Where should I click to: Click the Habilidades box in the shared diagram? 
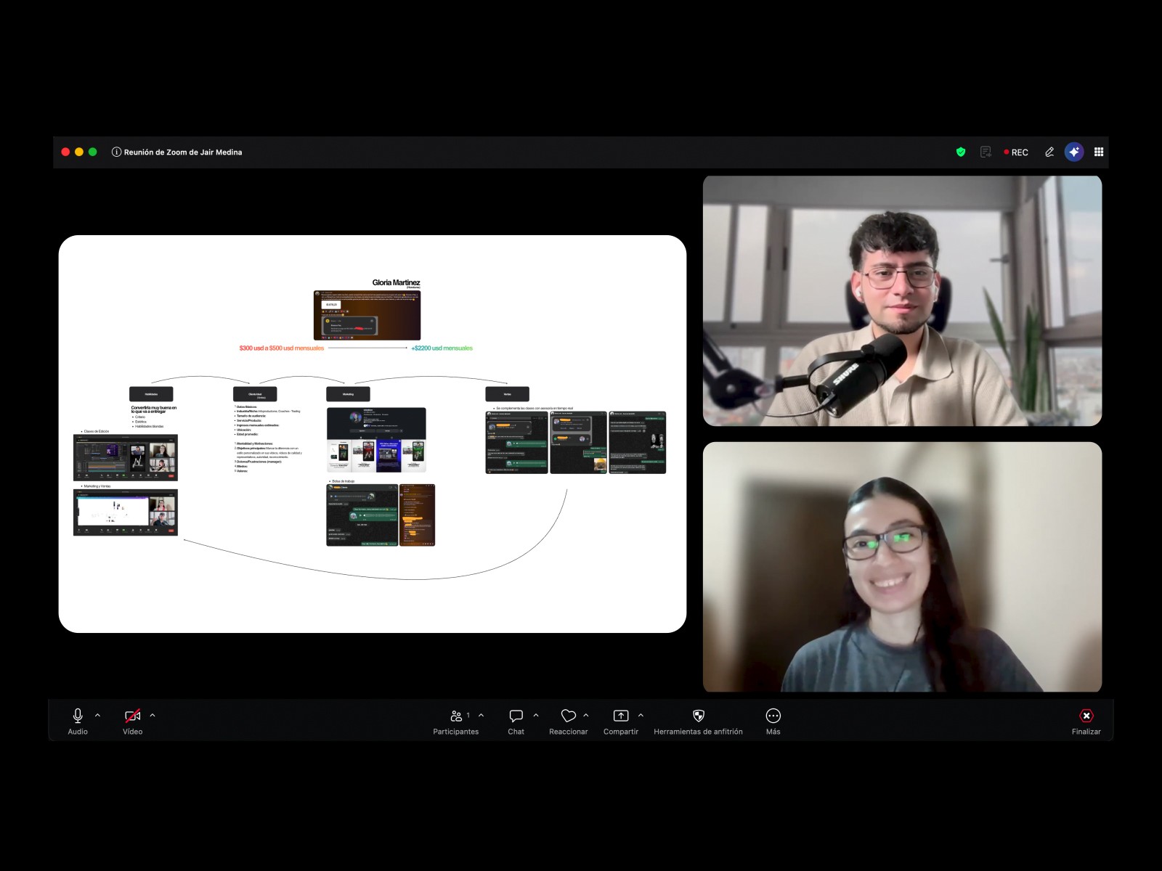(x=151, y=394)
